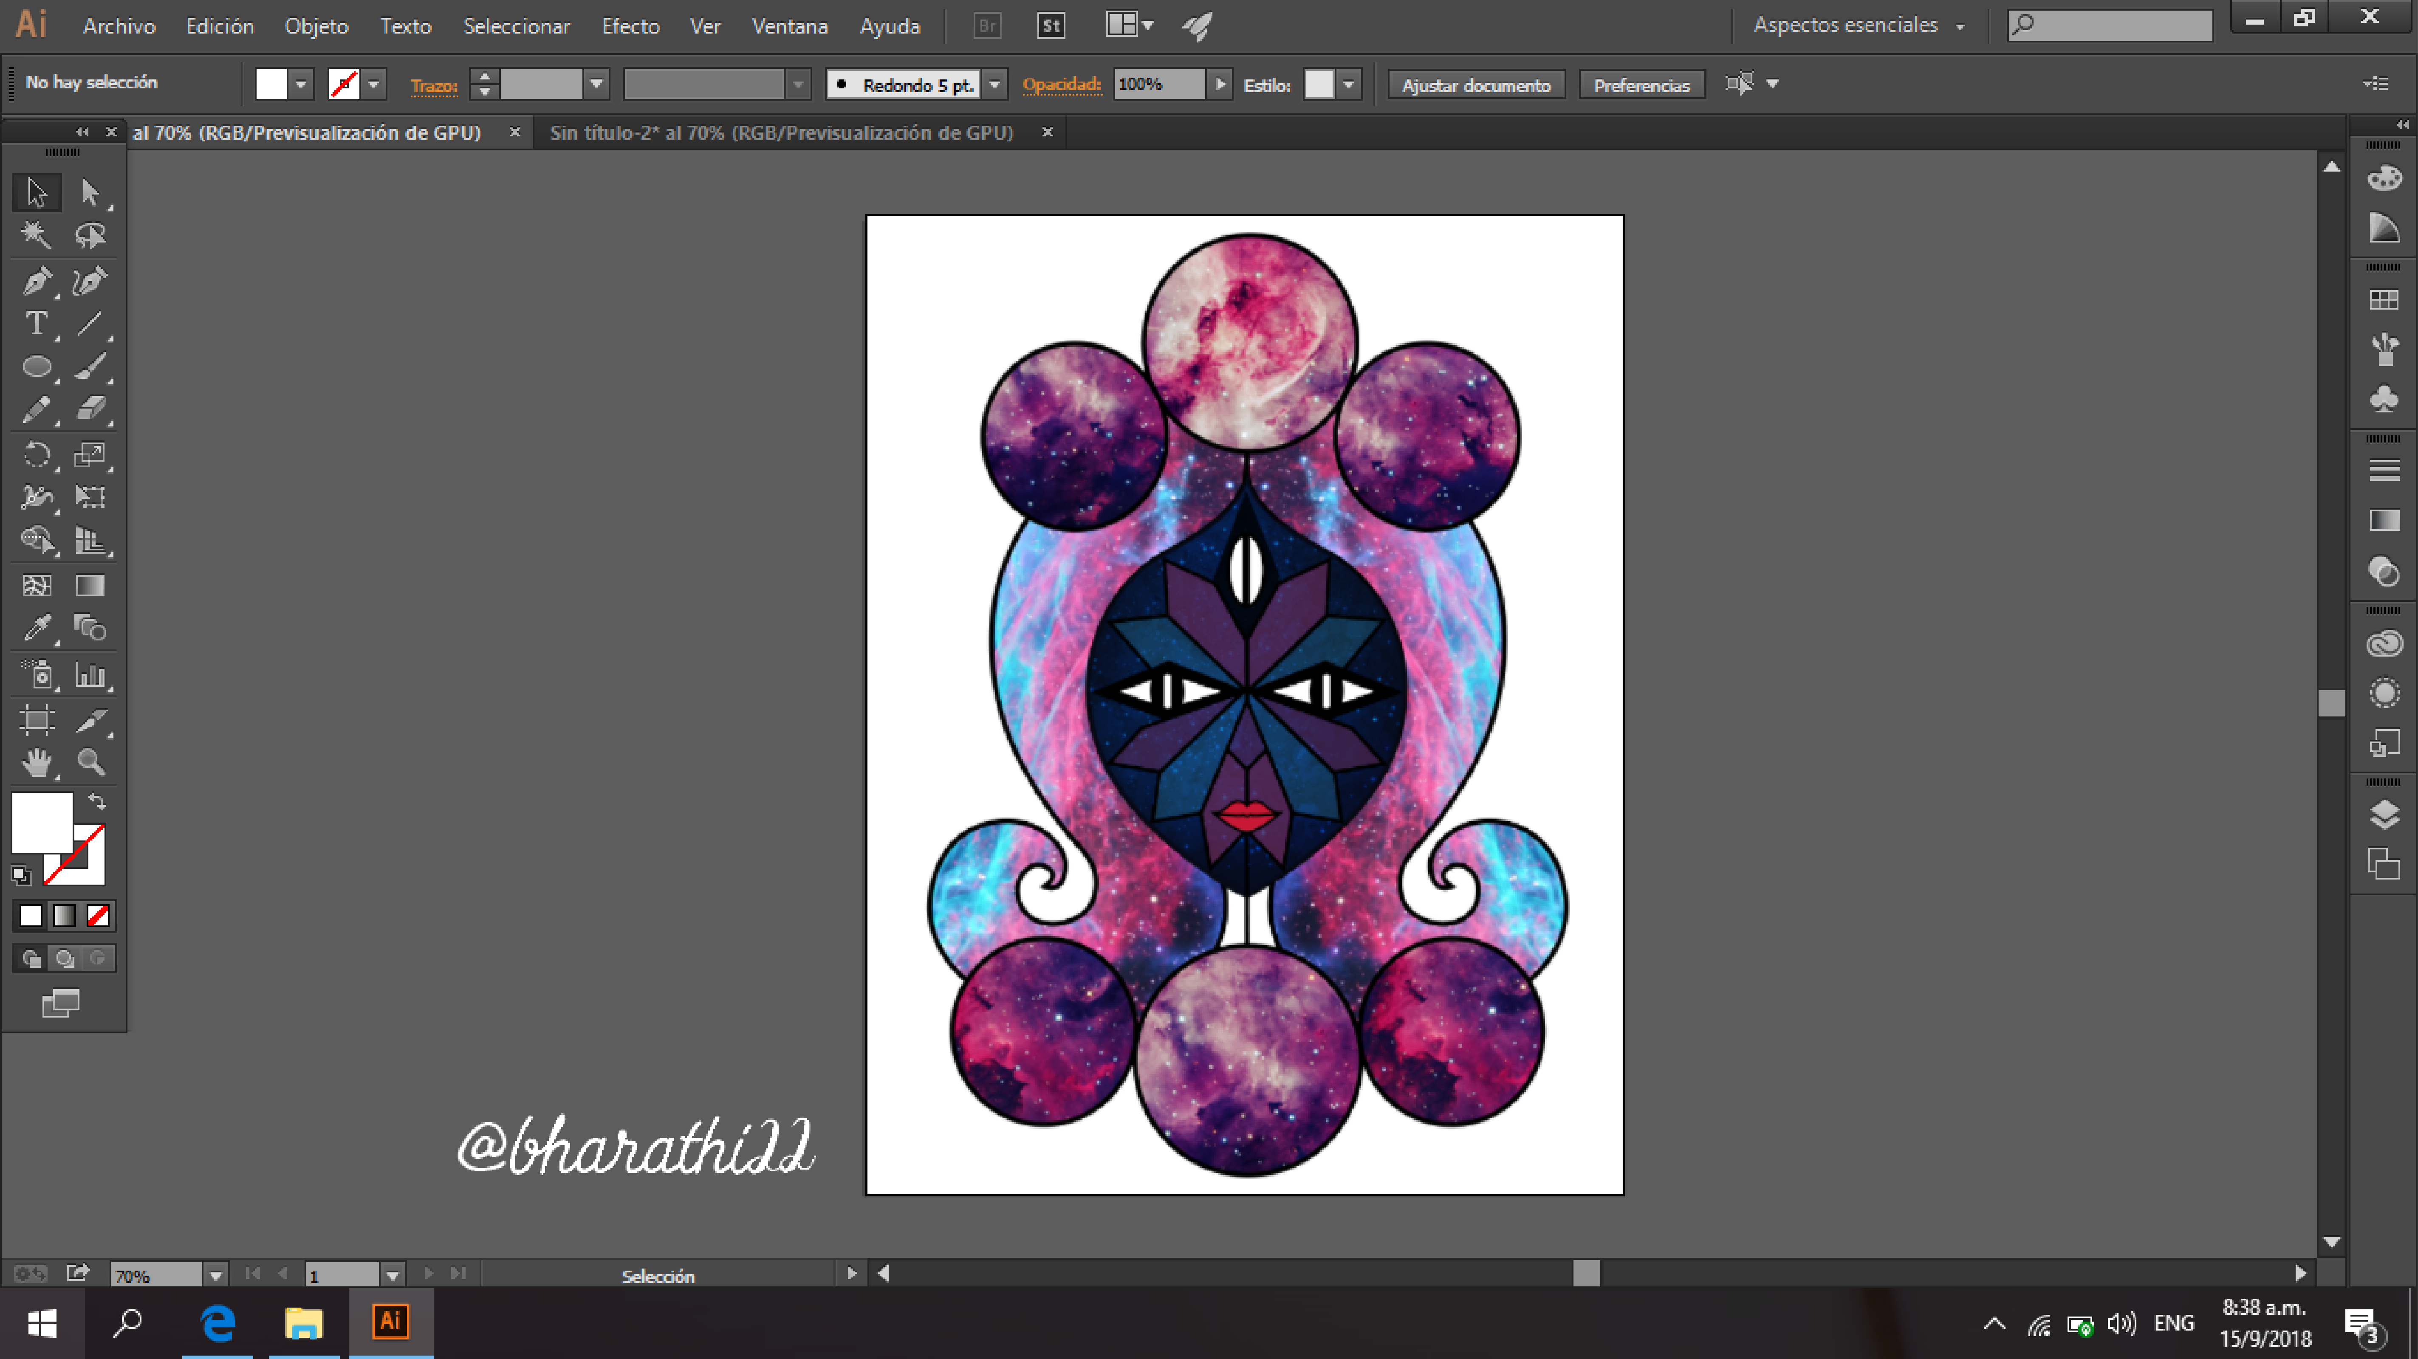2418x1359 pixels.
Task: Choose the Eyedropper tool
Action: coord(37,628)
